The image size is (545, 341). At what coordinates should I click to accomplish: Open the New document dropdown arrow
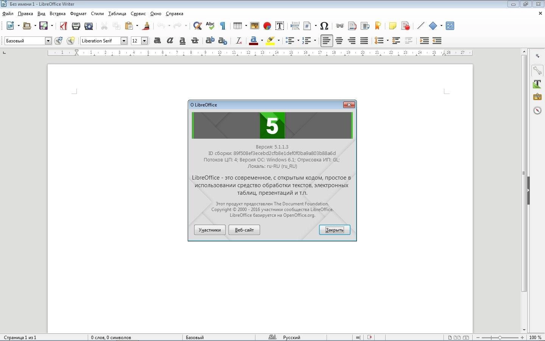19,26
